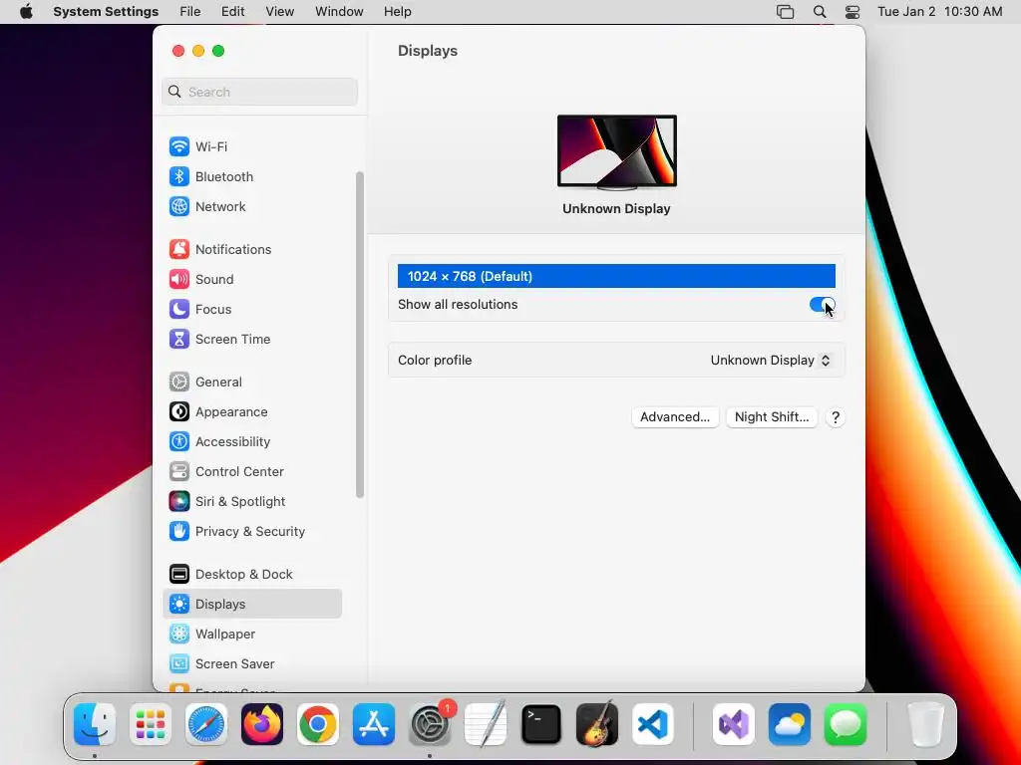This screenshot has width=1021, height=765.
Task: Click the Unknown Display thumbnail
Action: coord(616,151)
